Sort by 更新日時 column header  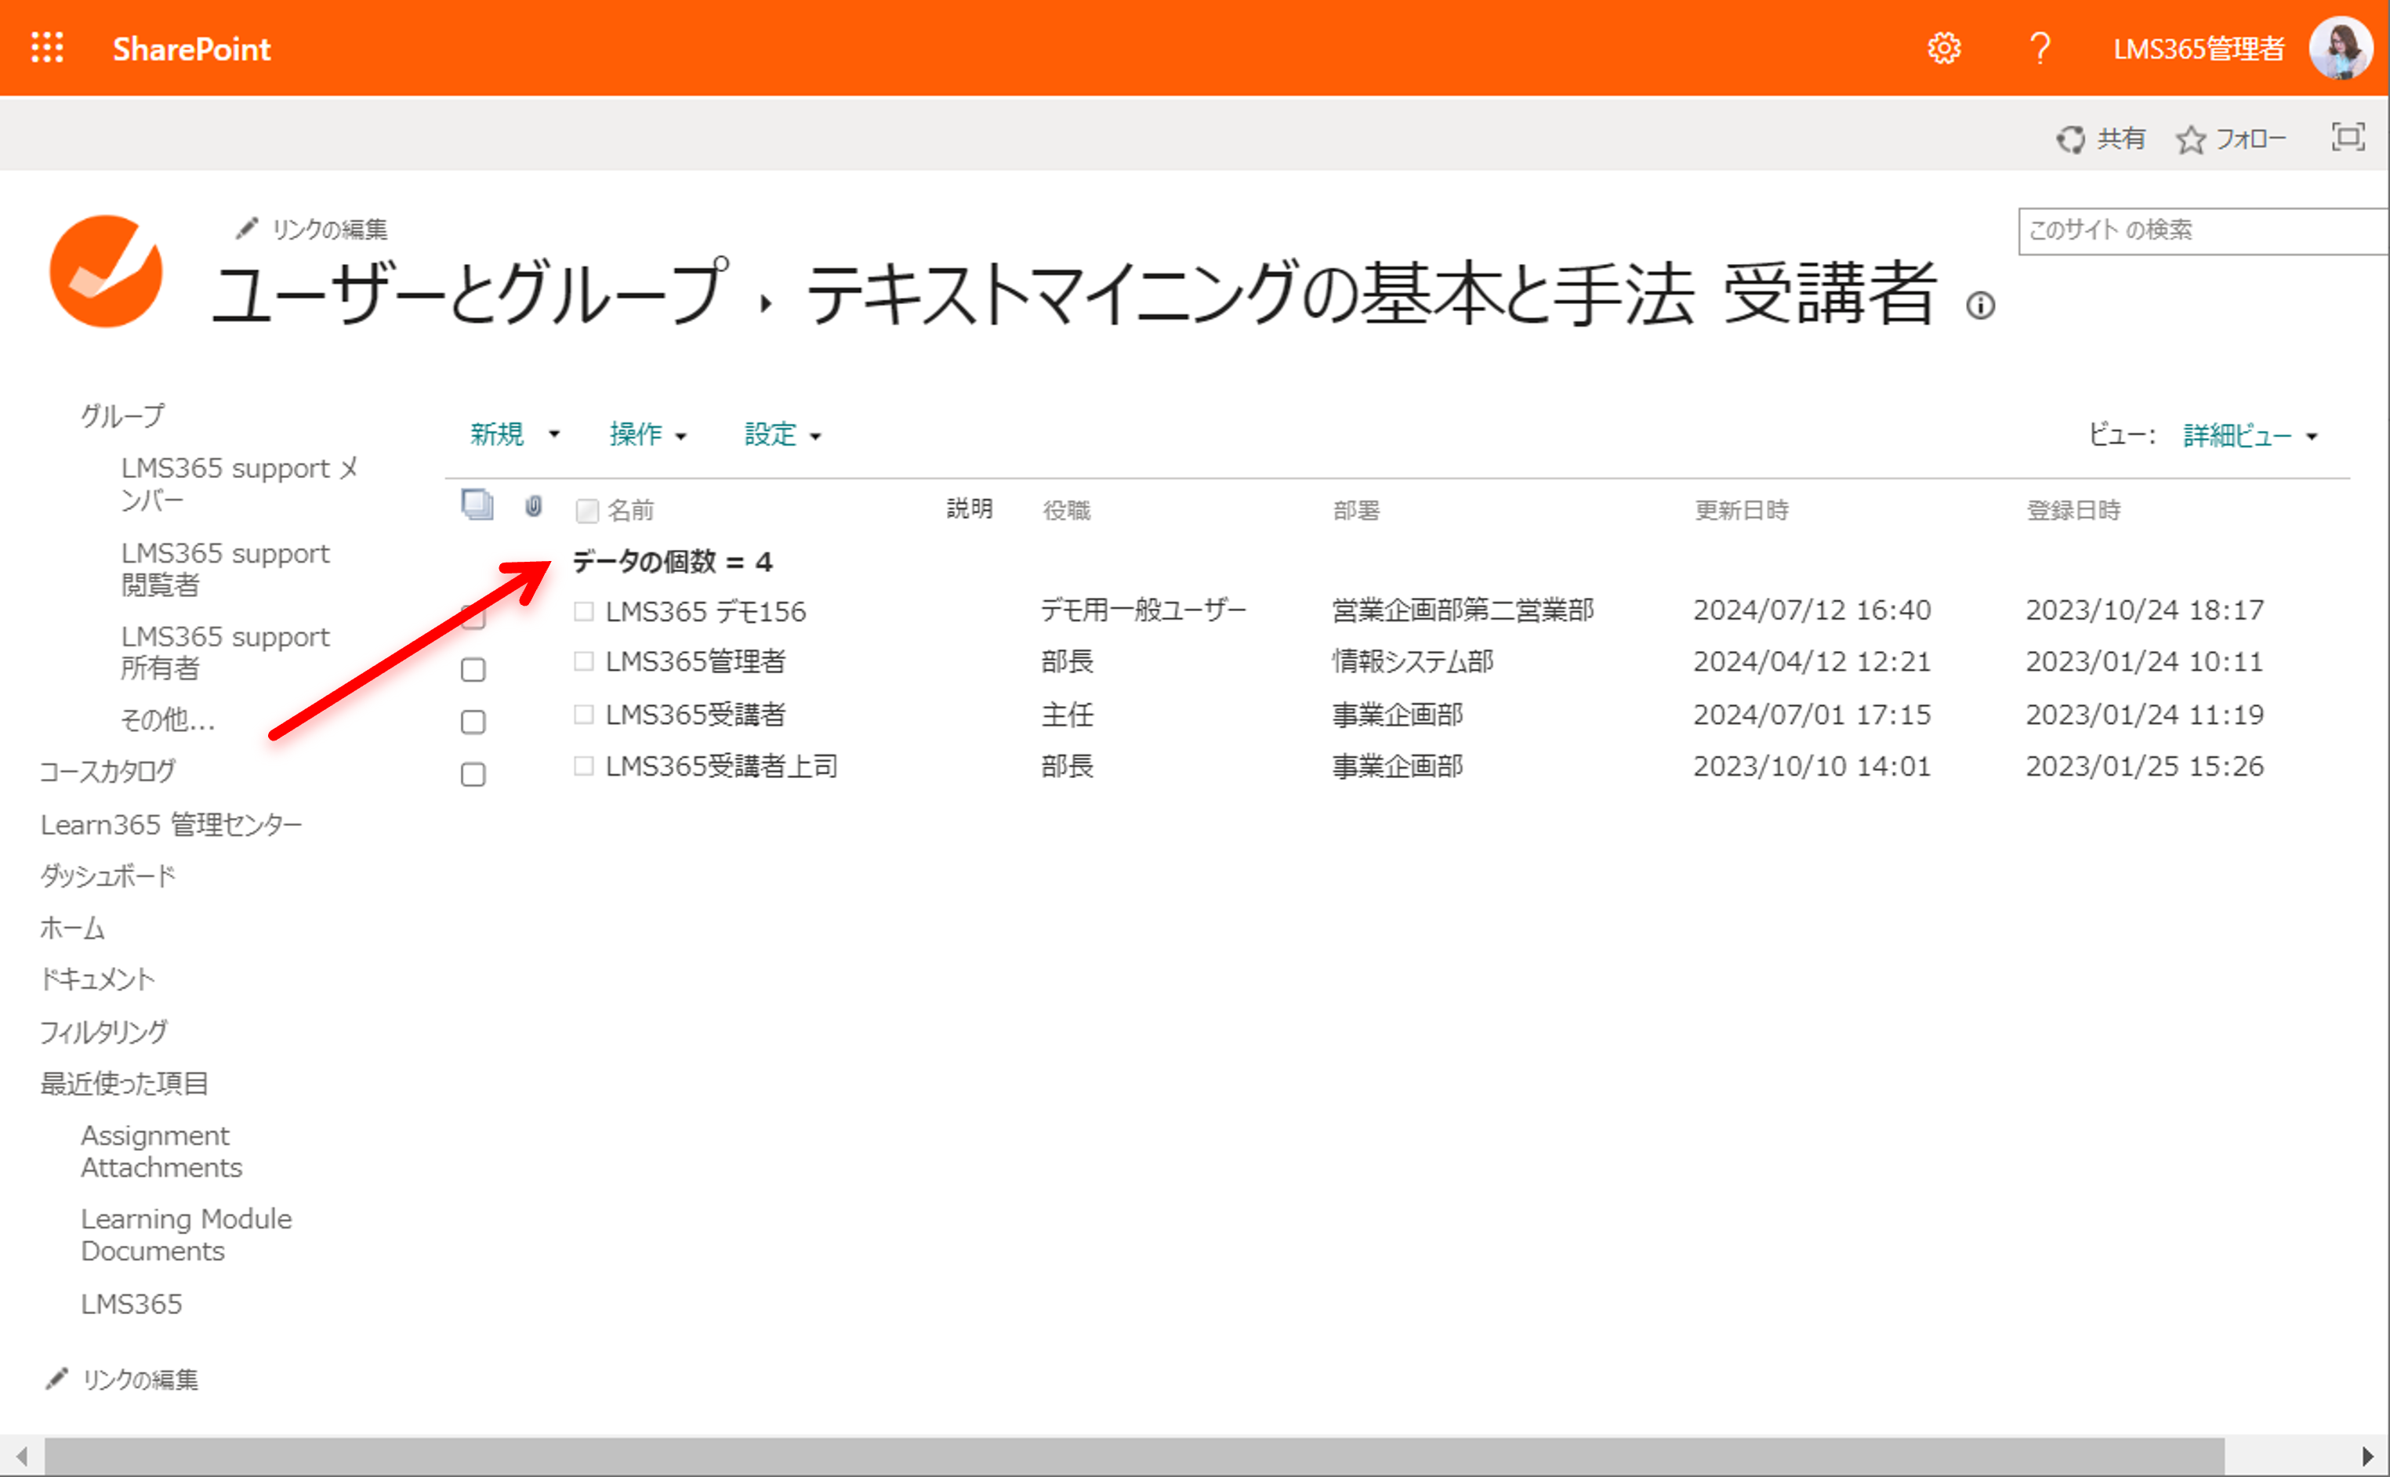click(1741, 510)
